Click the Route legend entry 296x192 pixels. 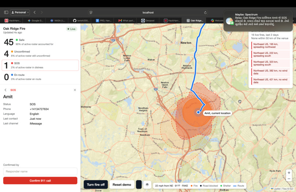(x=239, y=186)
